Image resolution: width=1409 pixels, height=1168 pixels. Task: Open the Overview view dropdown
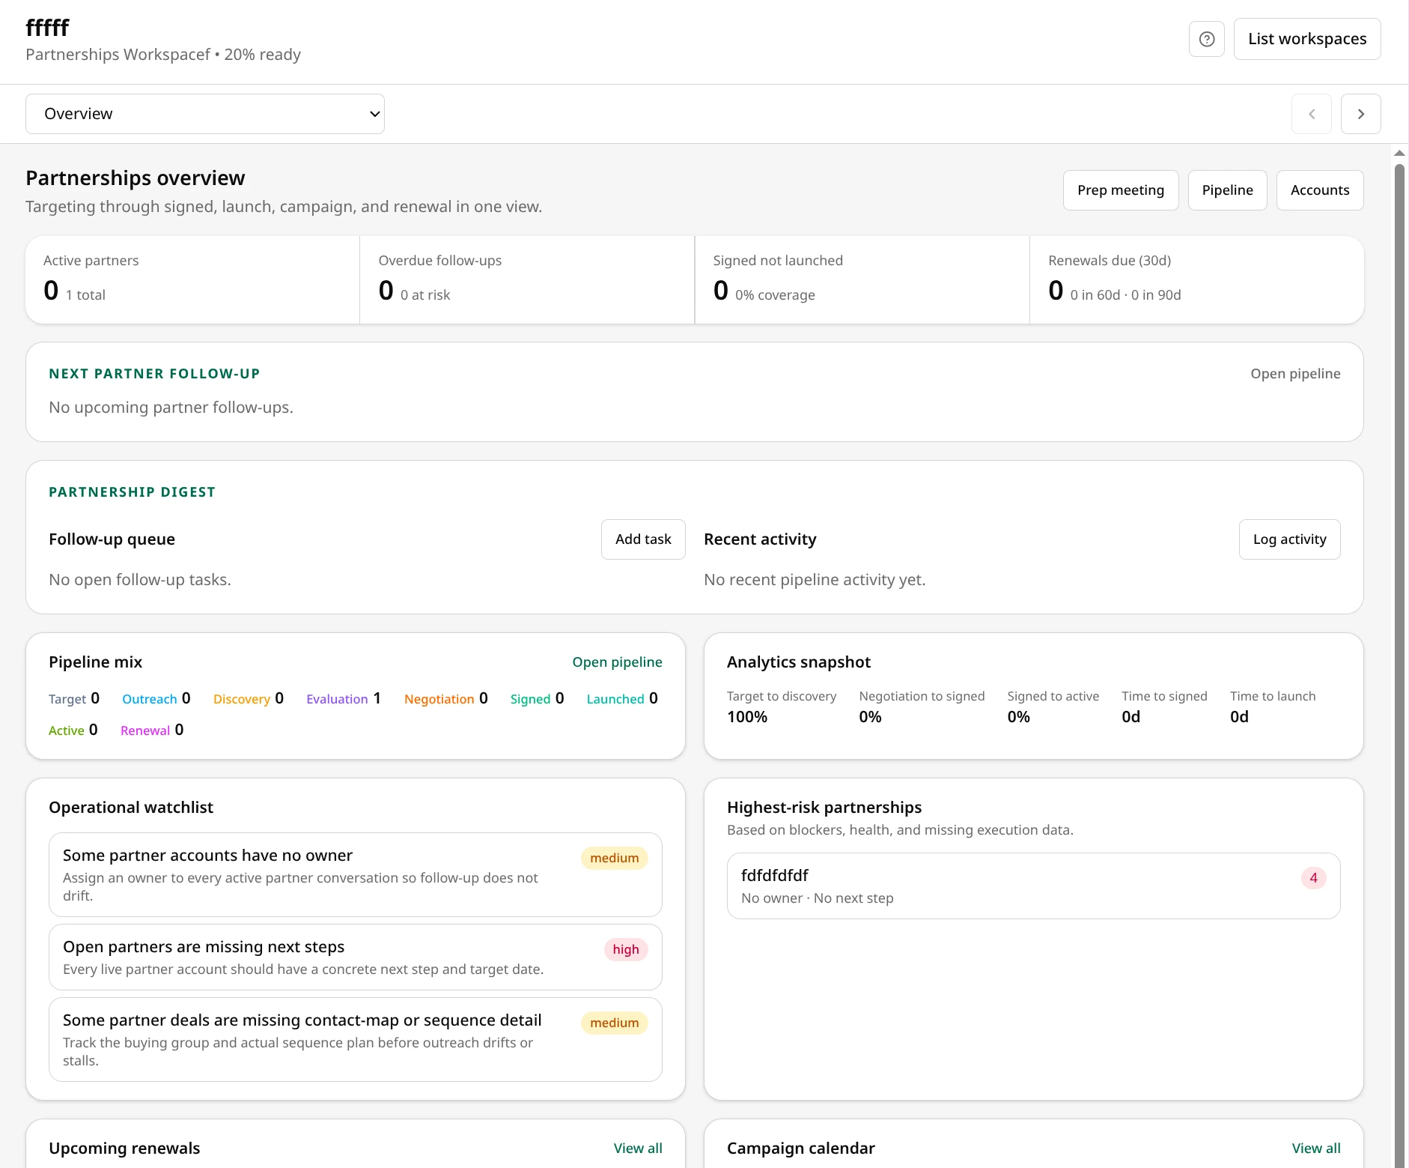(x=205, y=113)
